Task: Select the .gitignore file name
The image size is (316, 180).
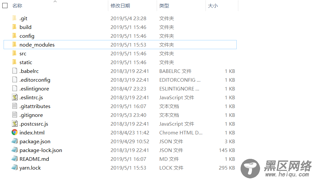Action: pyautogui.click(x=31, y=115)
